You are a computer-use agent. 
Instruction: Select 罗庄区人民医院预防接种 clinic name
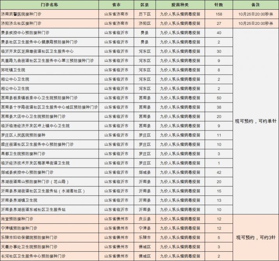(x=49, y=135)
